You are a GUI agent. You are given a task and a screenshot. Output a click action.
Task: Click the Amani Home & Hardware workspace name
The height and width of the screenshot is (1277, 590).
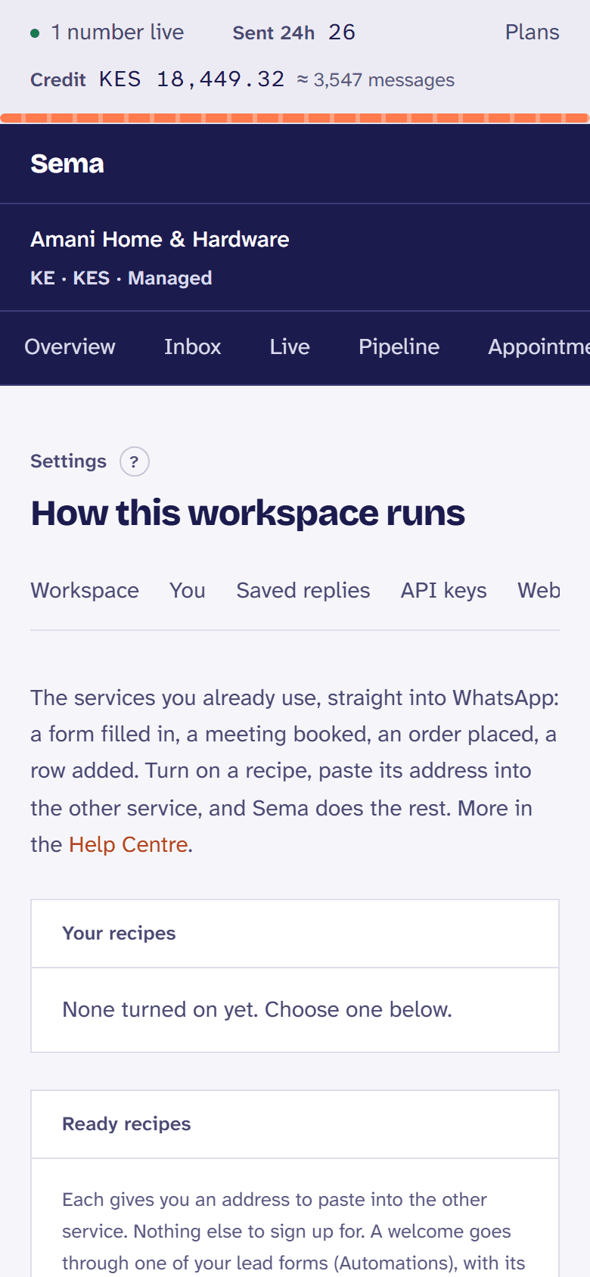pyautogui.click(x=160, y=239)
